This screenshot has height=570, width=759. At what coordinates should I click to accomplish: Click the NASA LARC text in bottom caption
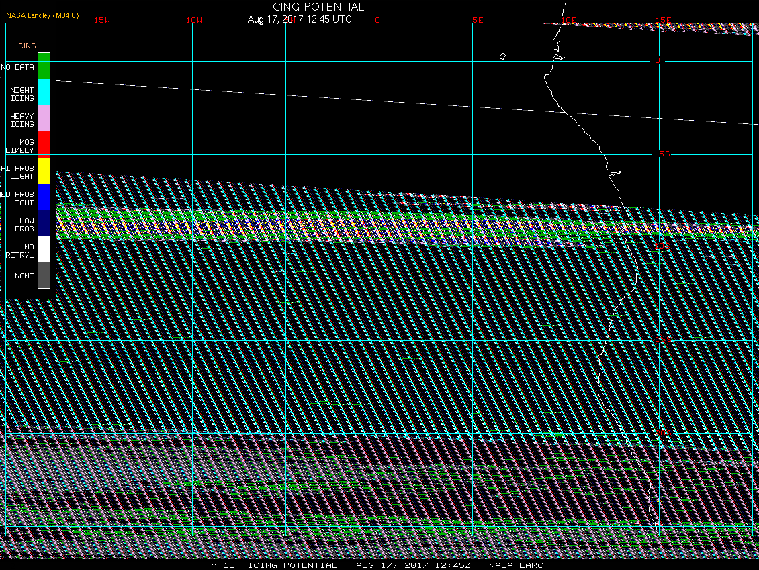[516, 565]
